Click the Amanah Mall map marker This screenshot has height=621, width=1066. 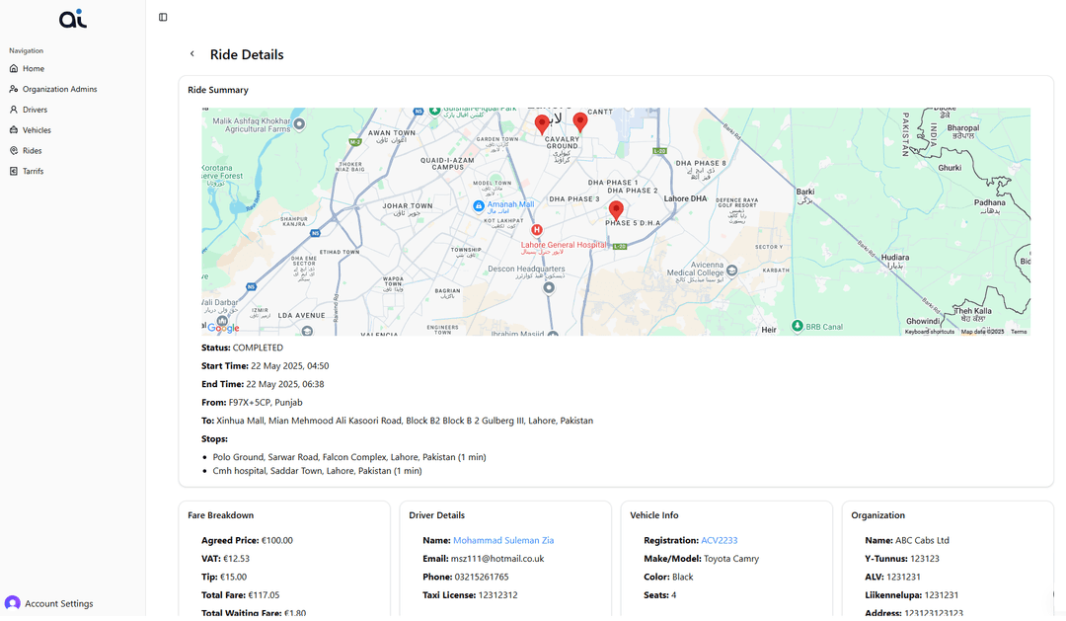[x=479, y=205]
